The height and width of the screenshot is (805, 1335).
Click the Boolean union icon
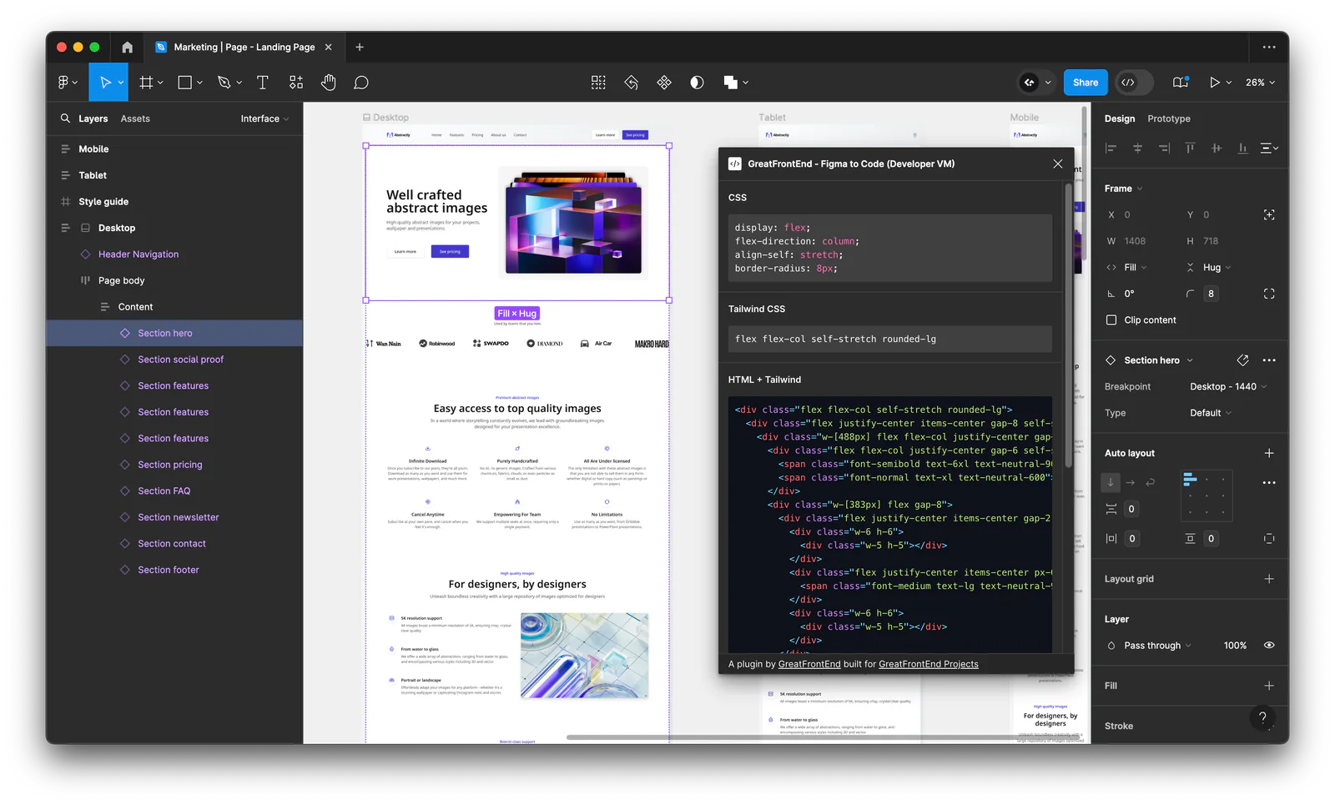(x=731, y=83)
